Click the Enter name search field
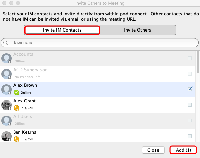 pos(100,43)
